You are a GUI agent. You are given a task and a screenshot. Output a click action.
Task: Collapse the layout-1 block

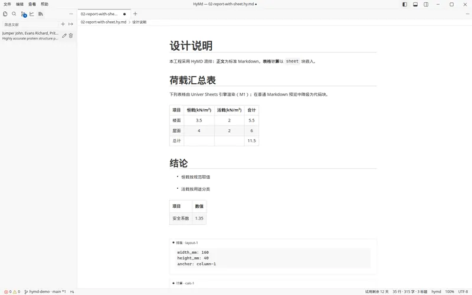coord(173,242)
